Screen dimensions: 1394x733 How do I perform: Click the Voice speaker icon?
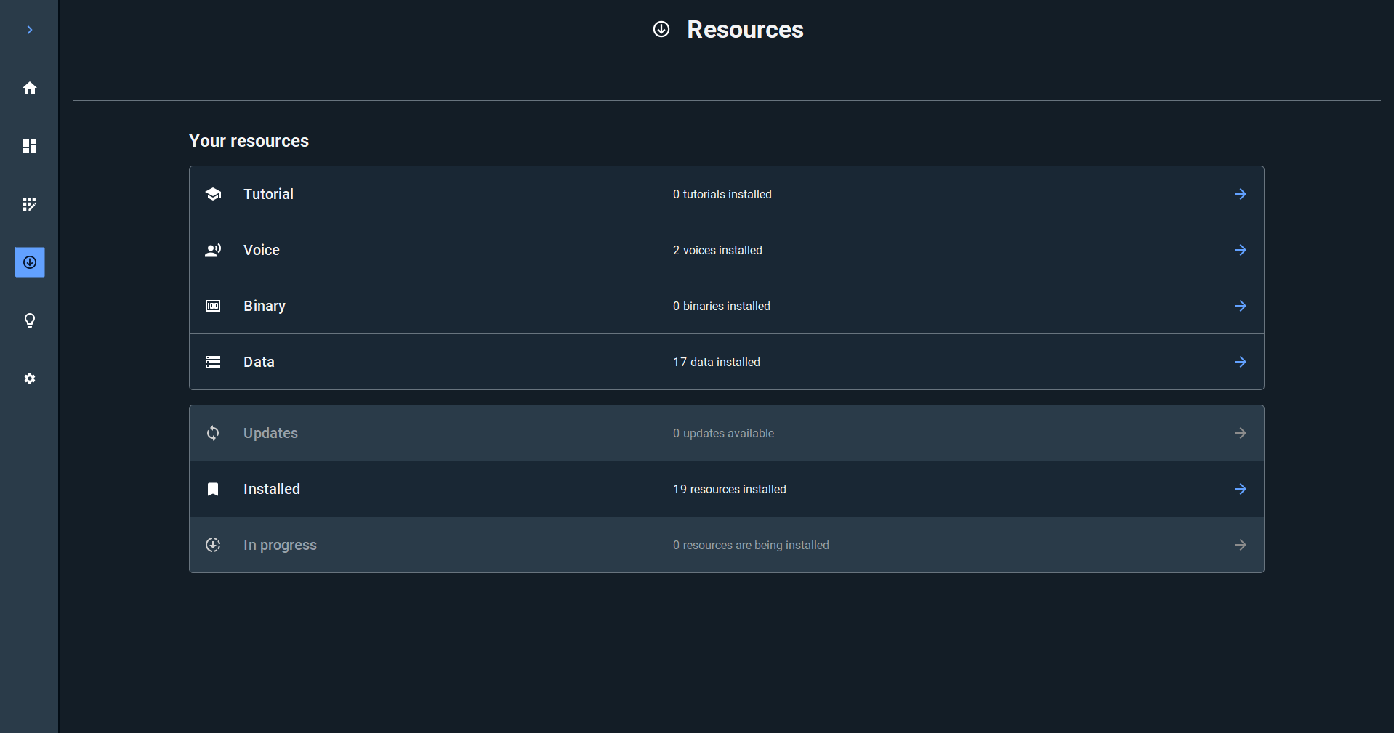point(213,250)
